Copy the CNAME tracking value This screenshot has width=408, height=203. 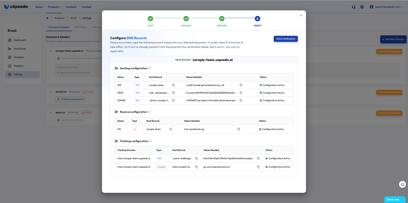[258, 167]
